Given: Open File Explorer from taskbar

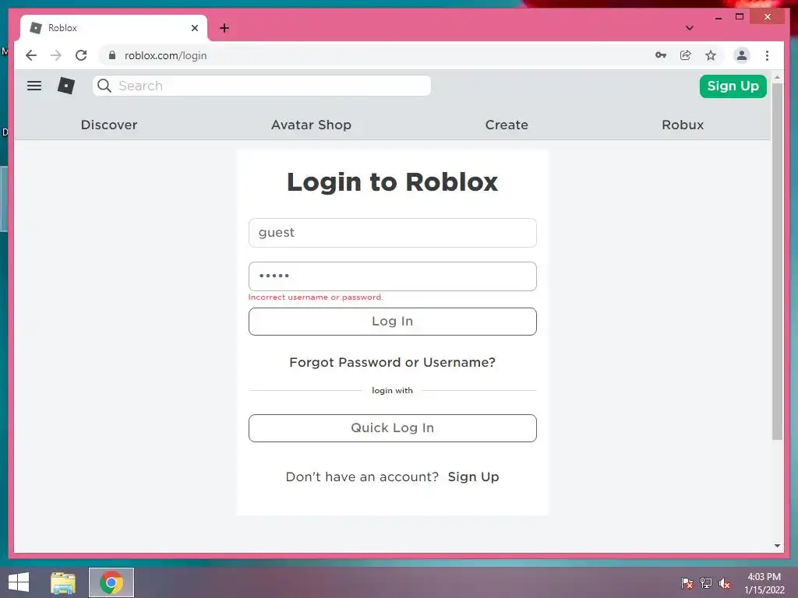Looking at the screenshot, I should coord(63,582).
